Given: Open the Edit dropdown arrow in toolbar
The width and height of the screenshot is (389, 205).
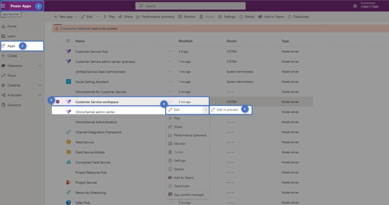Looking at the screenshot, I should pos(98,17).
